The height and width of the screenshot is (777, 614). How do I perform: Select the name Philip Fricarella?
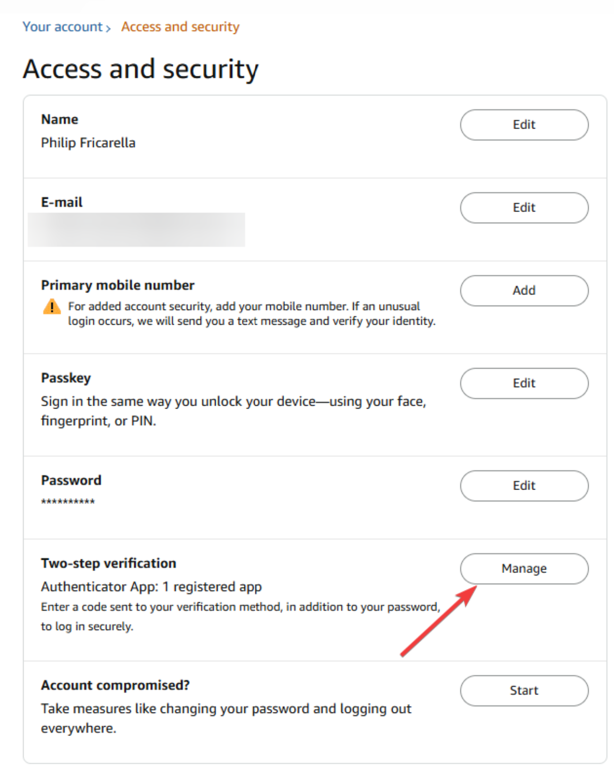88,143
